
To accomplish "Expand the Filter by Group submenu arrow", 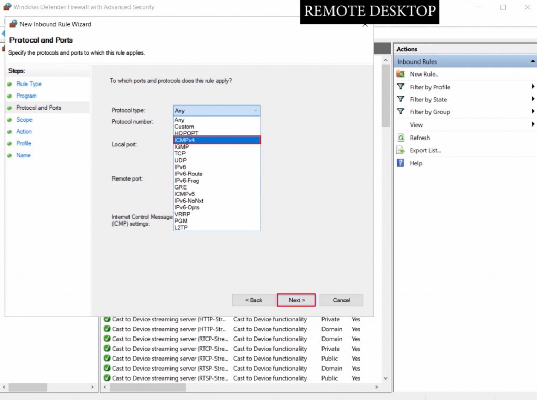I will coord(533,111).
